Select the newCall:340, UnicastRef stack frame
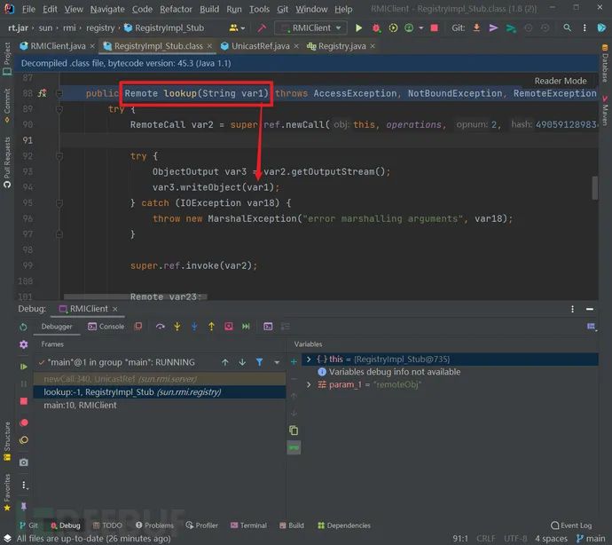This screenshot has width=612, height=545. [x=160, y=379]
